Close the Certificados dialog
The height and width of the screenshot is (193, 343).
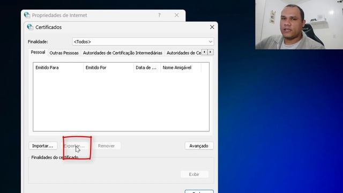coord(212,27)
